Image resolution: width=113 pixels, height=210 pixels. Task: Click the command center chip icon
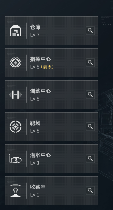click(15, 63)
